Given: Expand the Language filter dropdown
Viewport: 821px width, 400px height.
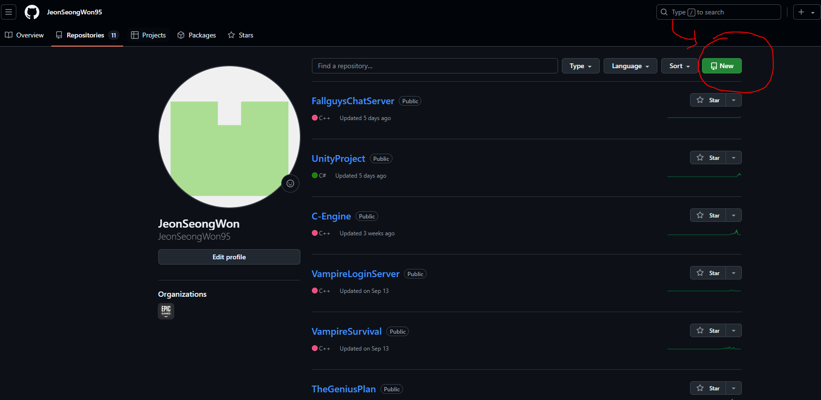Looking at the screenshot, I should pyautogui.click(x=631, y=66).
